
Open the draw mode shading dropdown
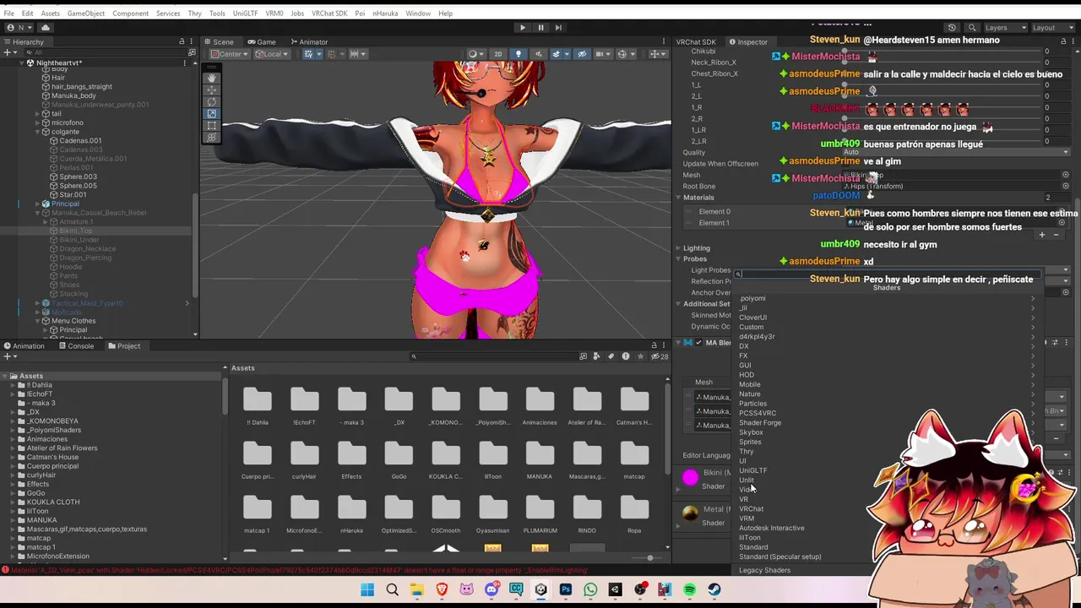(x=475, y=54)
